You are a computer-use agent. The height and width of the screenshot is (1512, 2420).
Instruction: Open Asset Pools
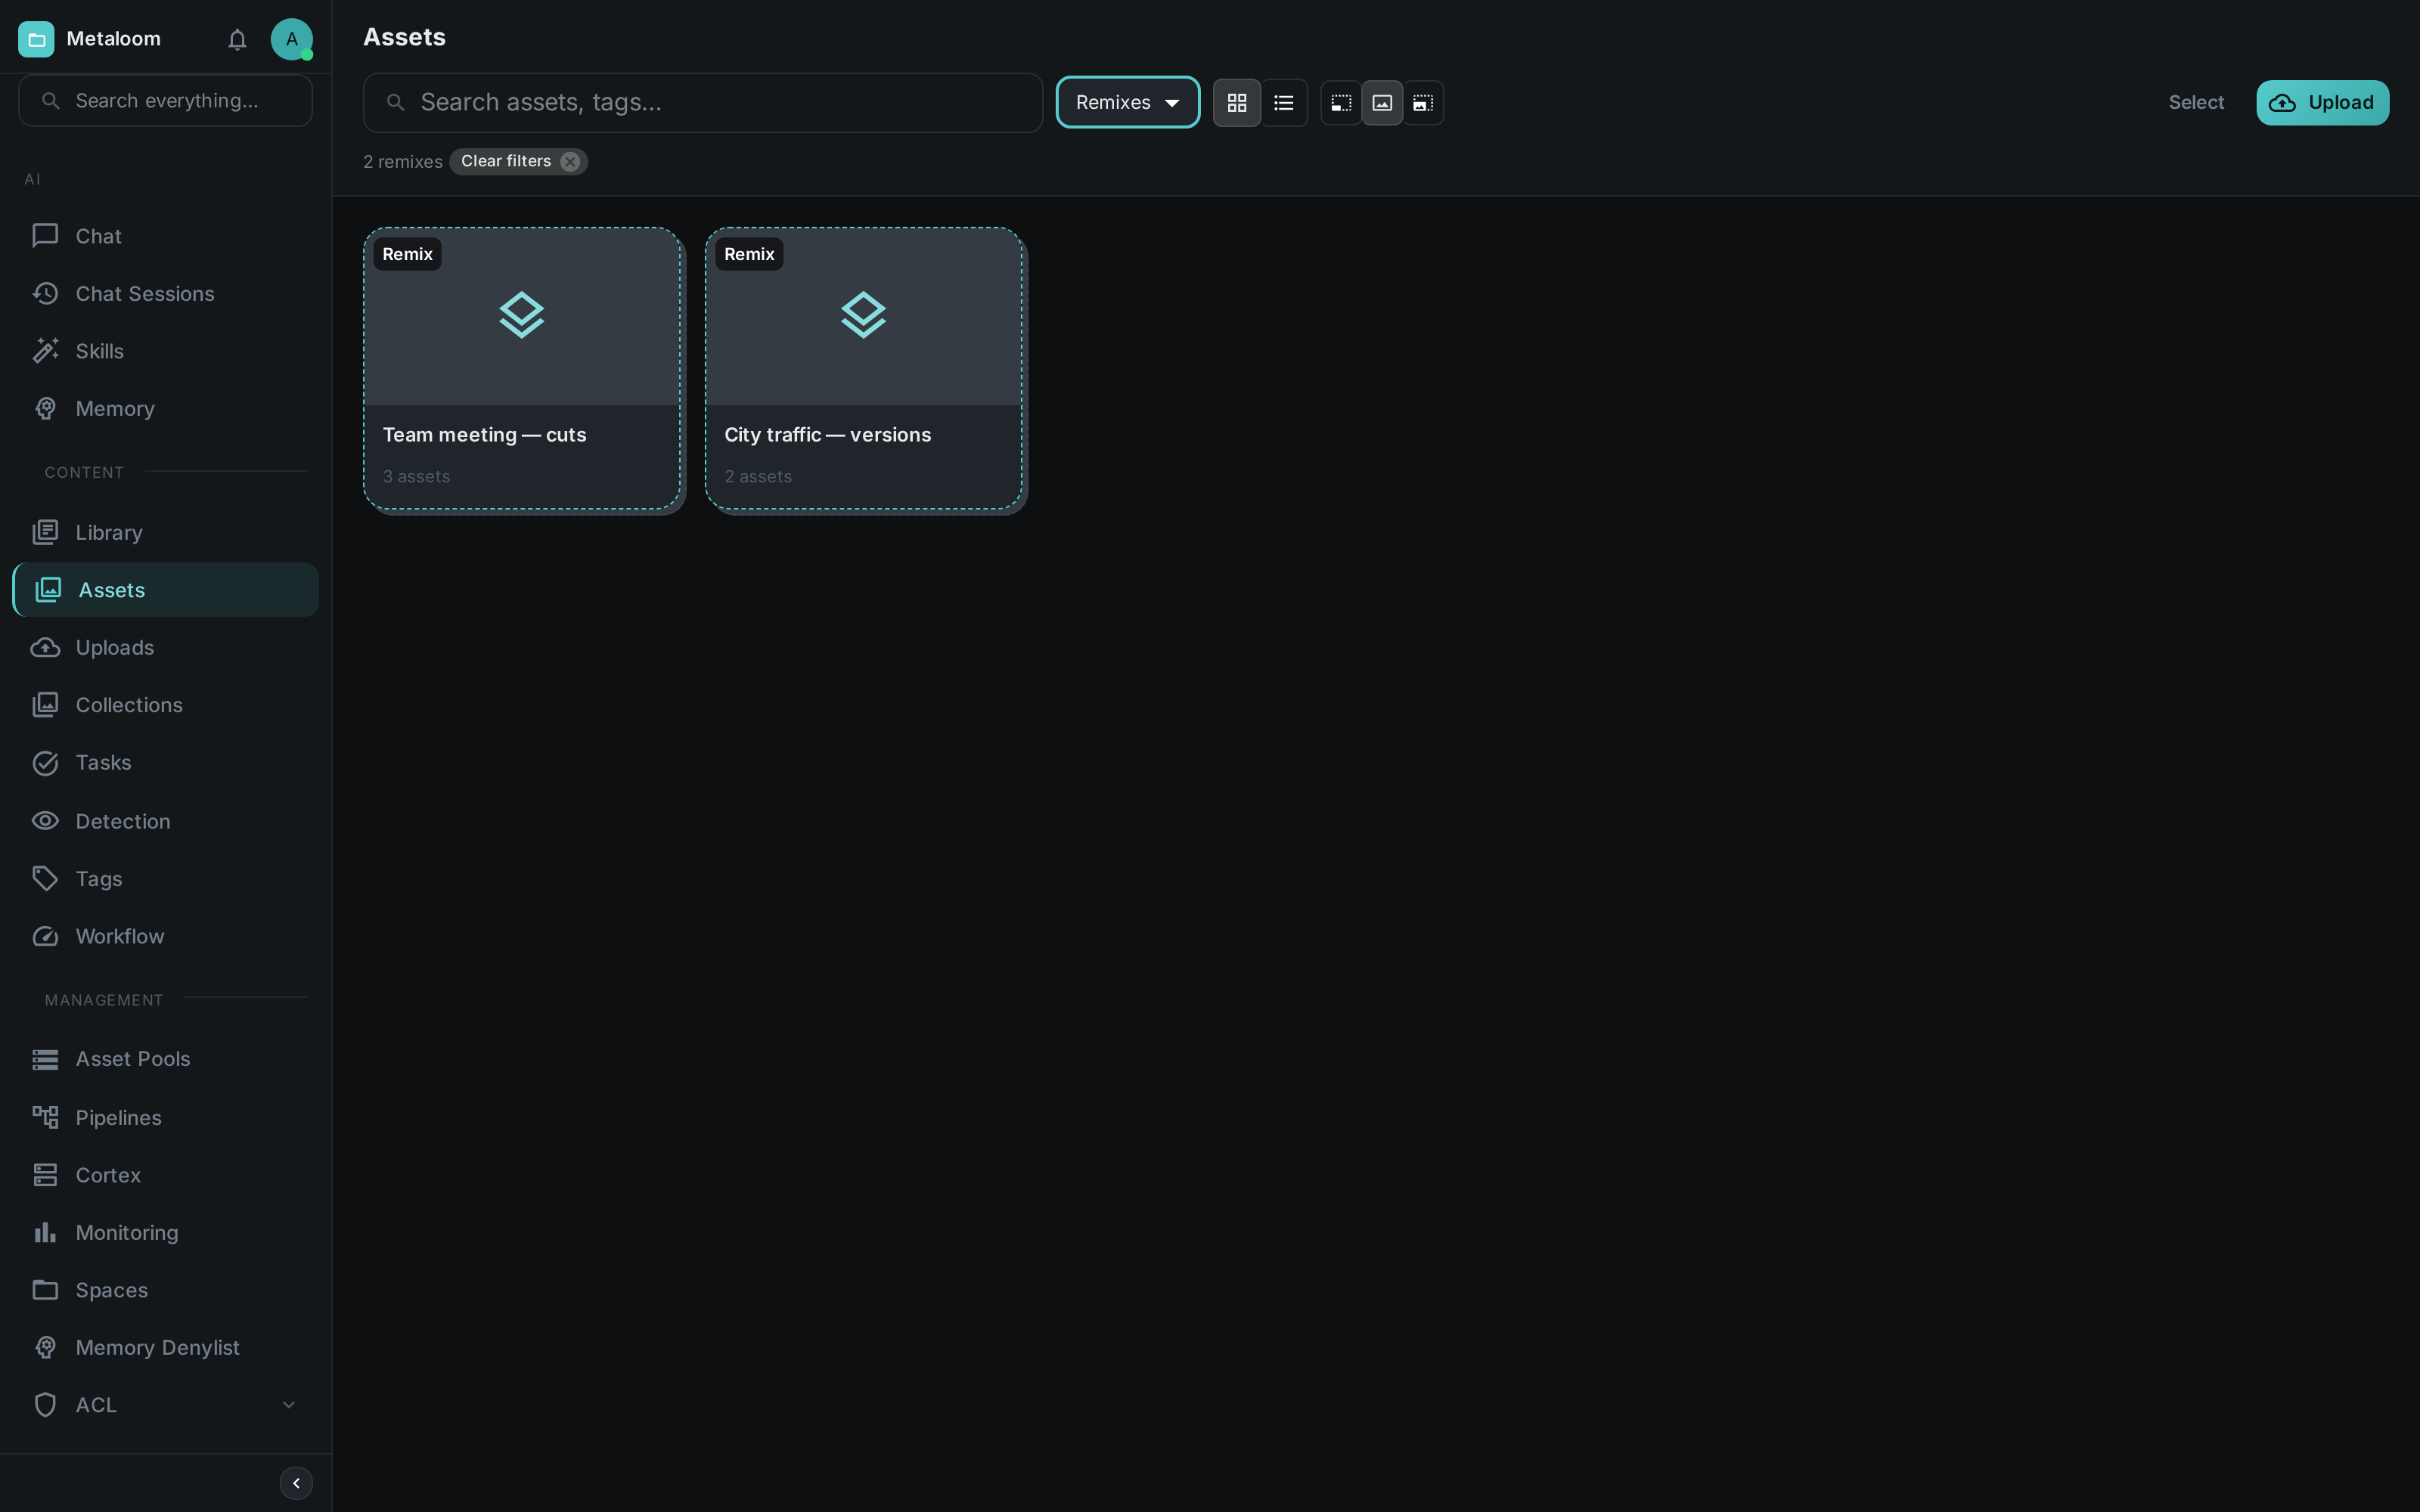(165, 1059)
